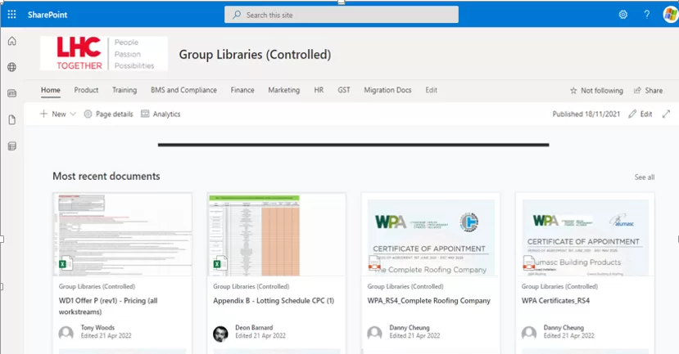
Task: Toggle Not following star for site
Action: point(596,91)
